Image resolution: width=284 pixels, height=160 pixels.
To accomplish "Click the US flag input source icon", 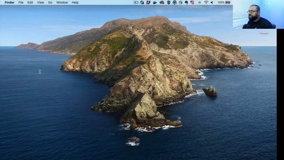I will [x=192, y=3].
